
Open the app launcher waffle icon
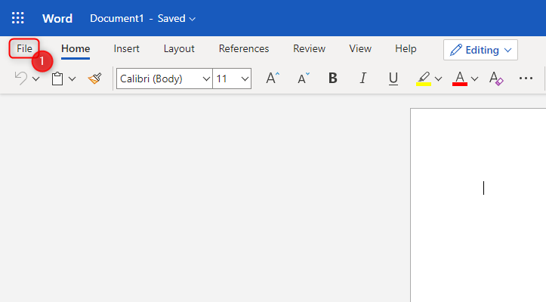(x=17, y=18)
